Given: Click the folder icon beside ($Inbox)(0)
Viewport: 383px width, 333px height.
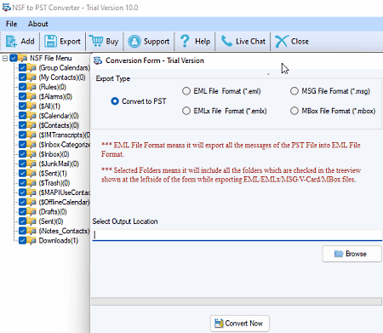Looking at the screenshot, I should 31,154.
